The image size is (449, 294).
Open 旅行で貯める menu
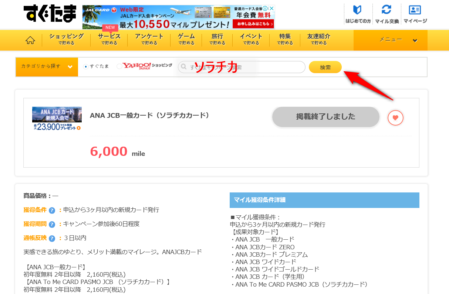(217, 40)
